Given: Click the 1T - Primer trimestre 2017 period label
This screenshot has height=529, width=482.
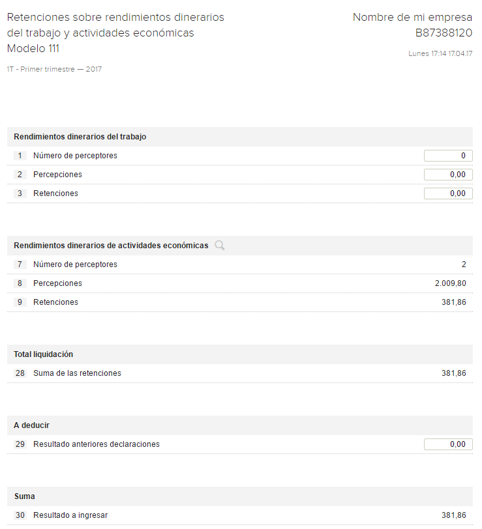Looking at the screenshot, I should click(54, 69).
